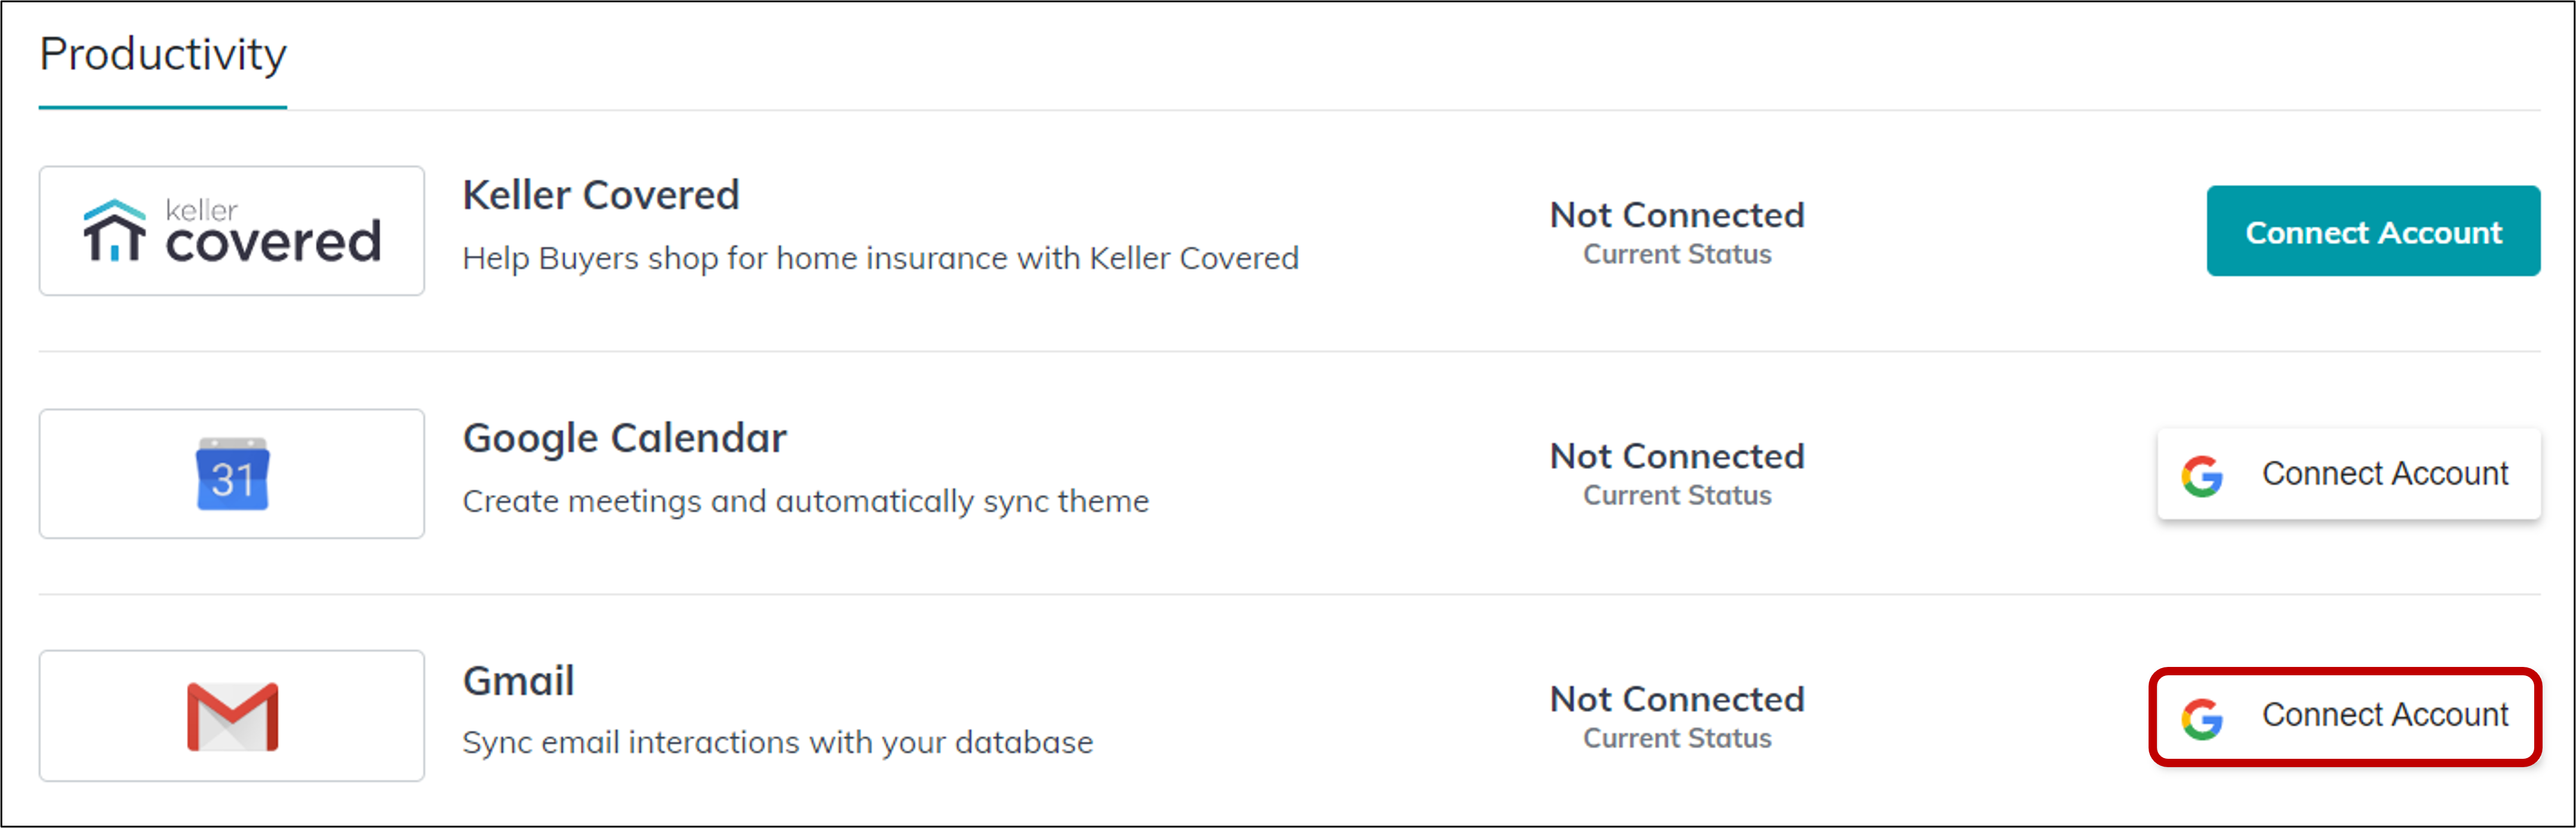Connect the Keller Covered account
Image resolution: width=2576 pixels, height=828 pixels.
(2373, 231)
